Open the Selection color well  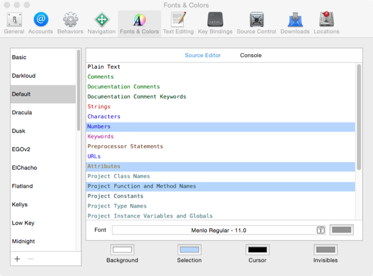coord(190,250)
